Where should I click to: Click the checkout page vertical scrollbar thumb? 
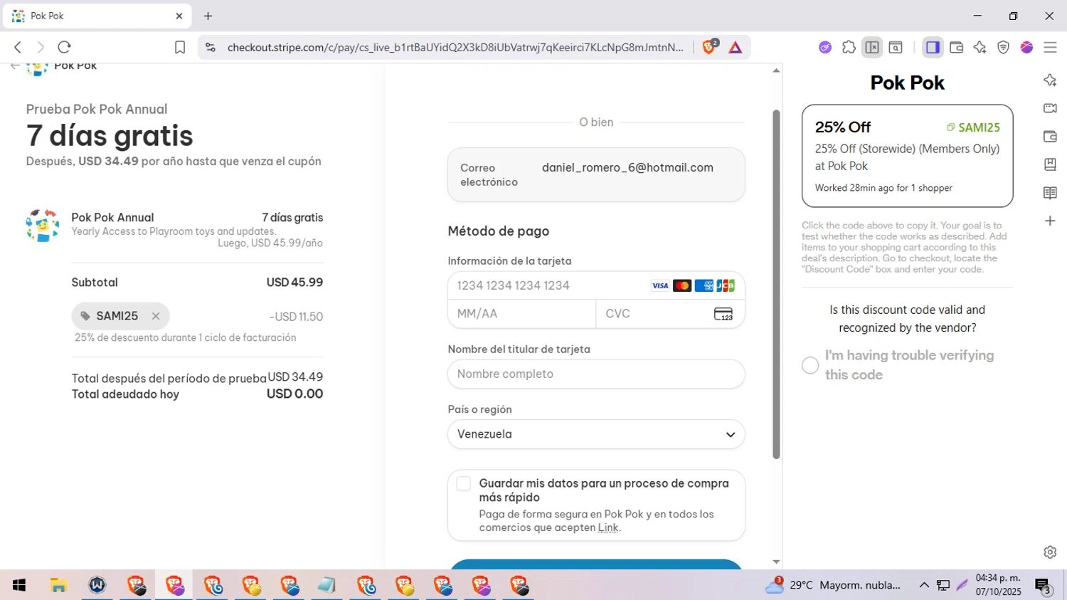click(776, 285)
